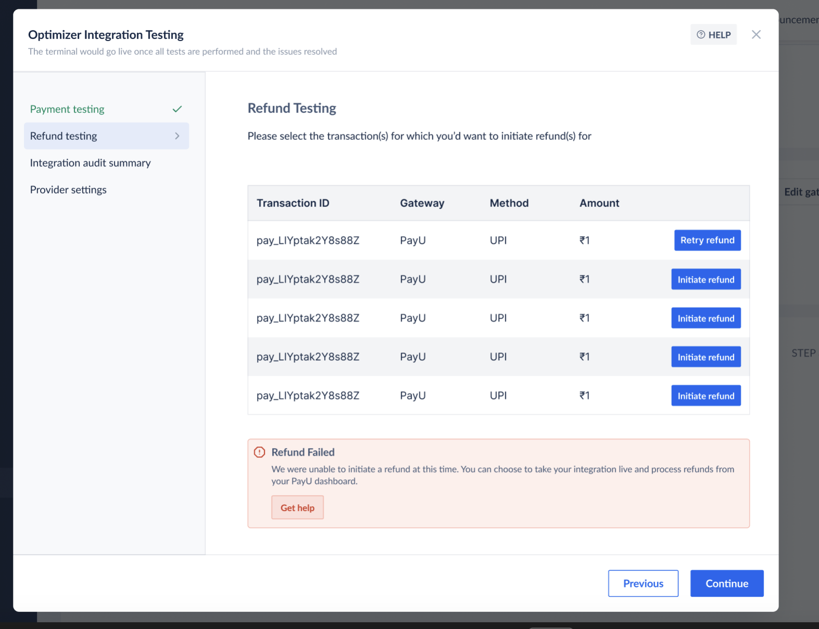Select Refund testing step
The image size is (819, 629).
(x=106, y=136)
